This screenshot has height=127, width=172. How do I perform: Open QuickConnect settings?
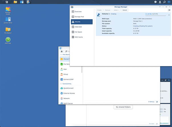[x=68, y=88]
